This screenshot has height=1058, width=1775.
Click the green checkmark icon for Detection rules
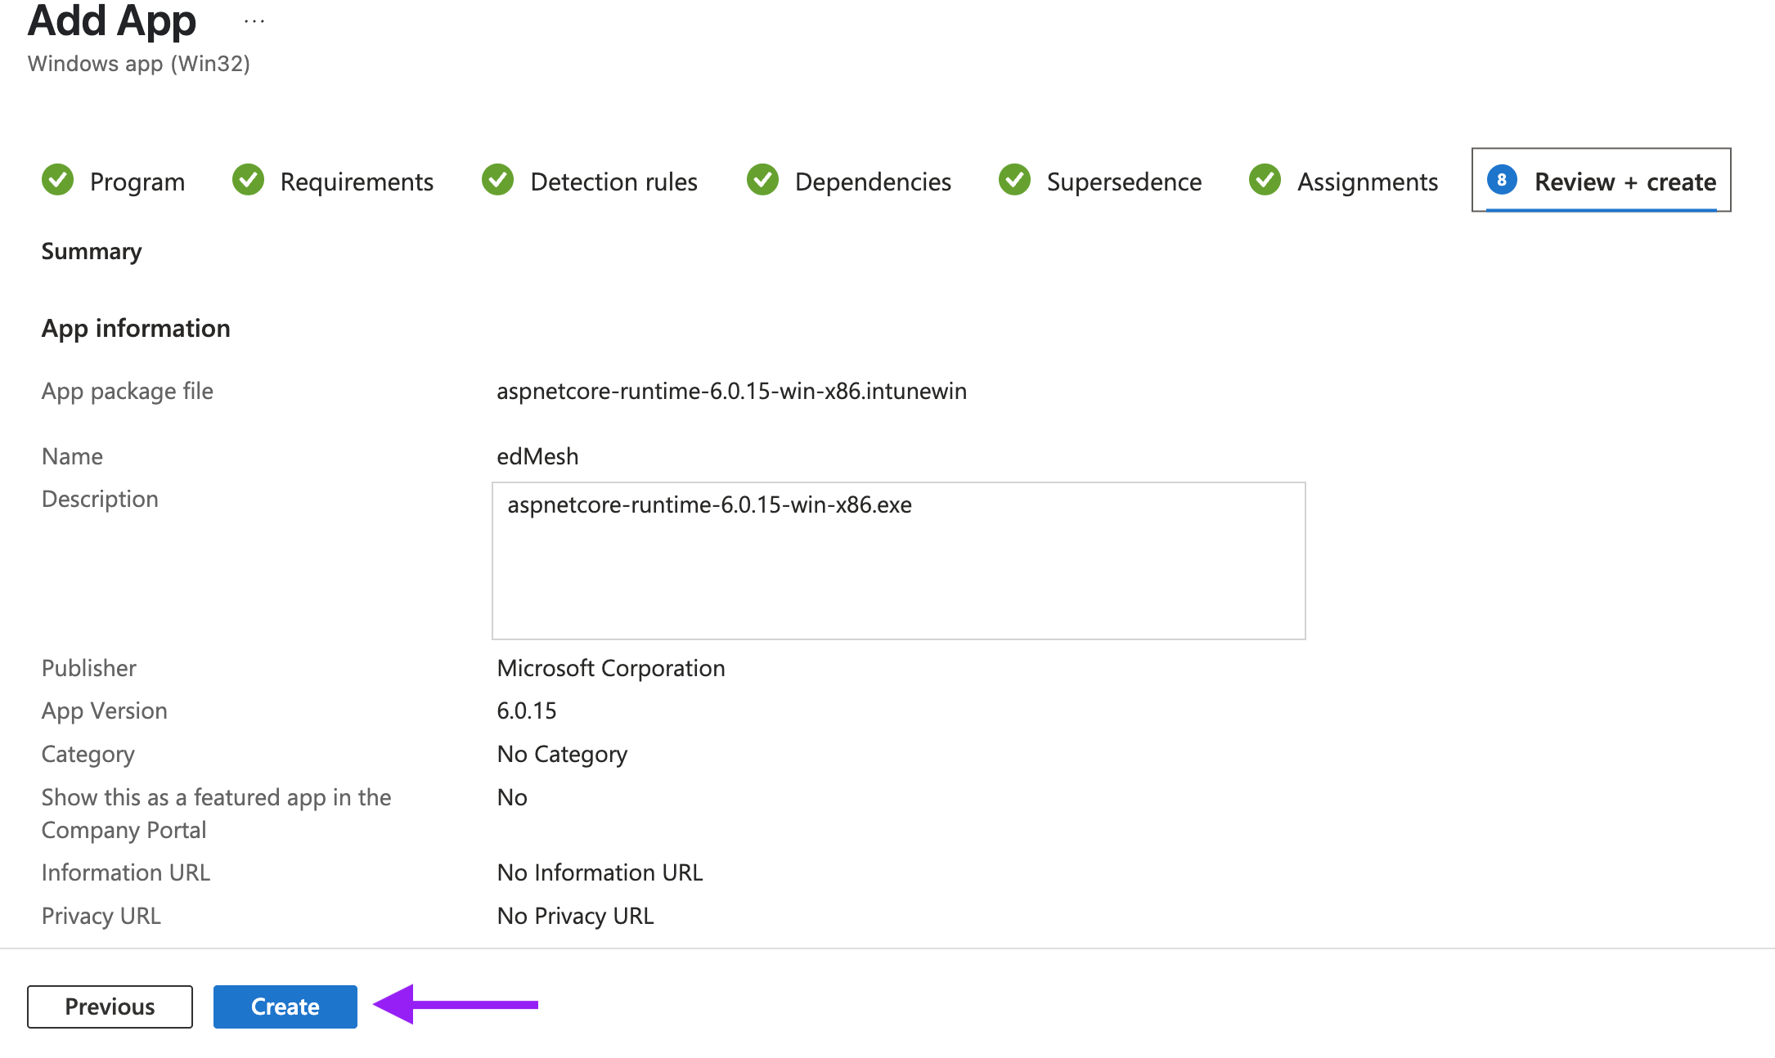tap(497, 180)
